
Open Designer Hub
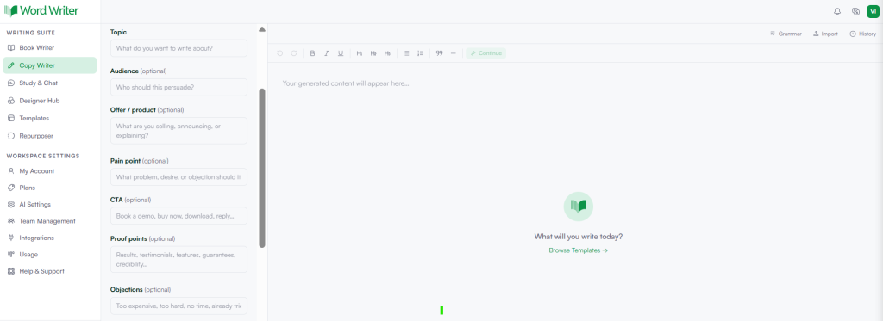point(49,101)
